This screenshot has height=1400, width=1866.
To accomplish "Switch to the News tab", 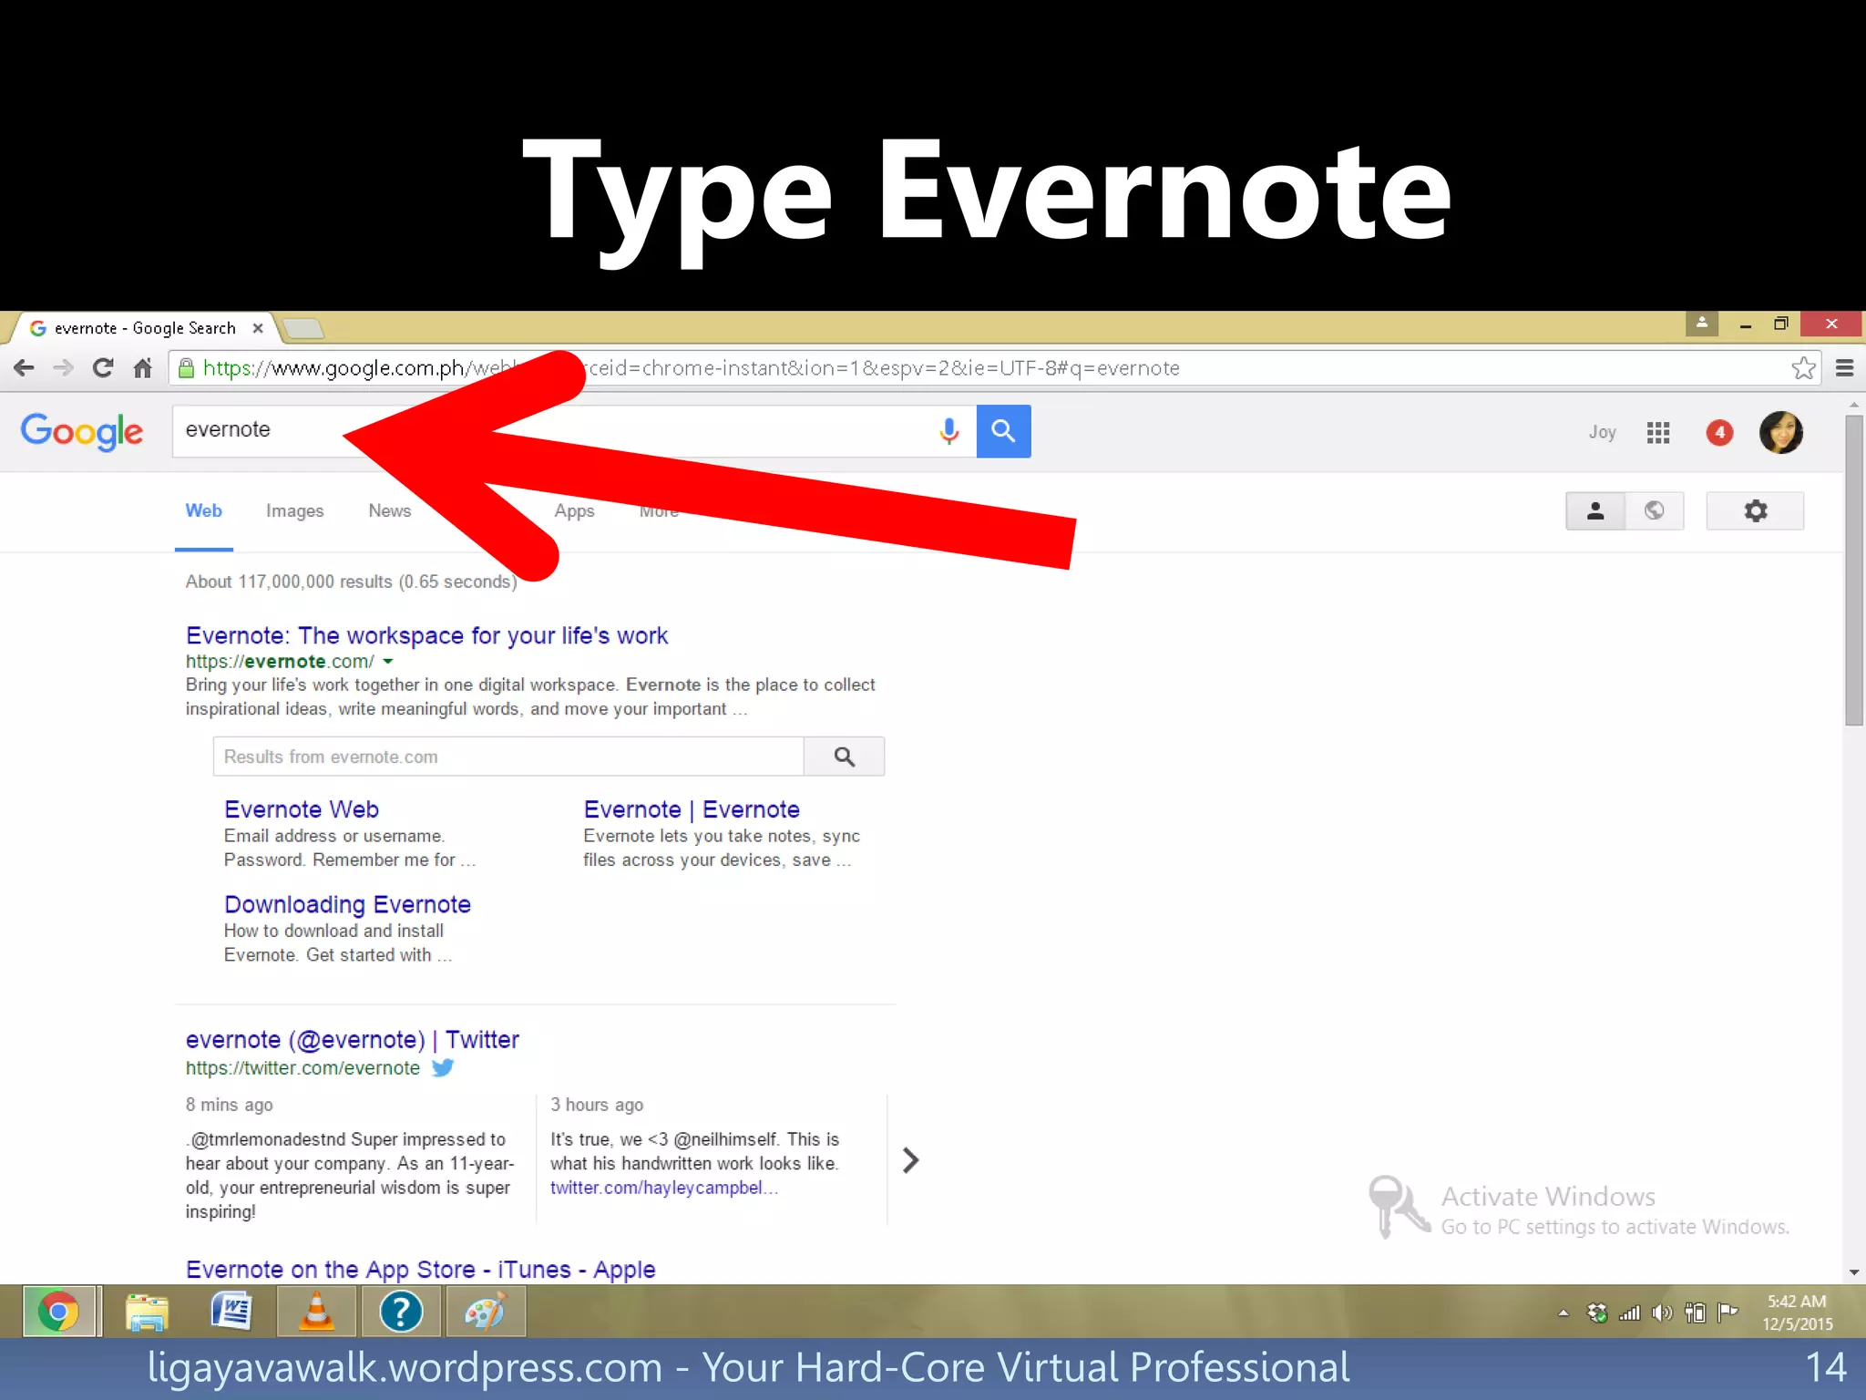I will 390,511.
